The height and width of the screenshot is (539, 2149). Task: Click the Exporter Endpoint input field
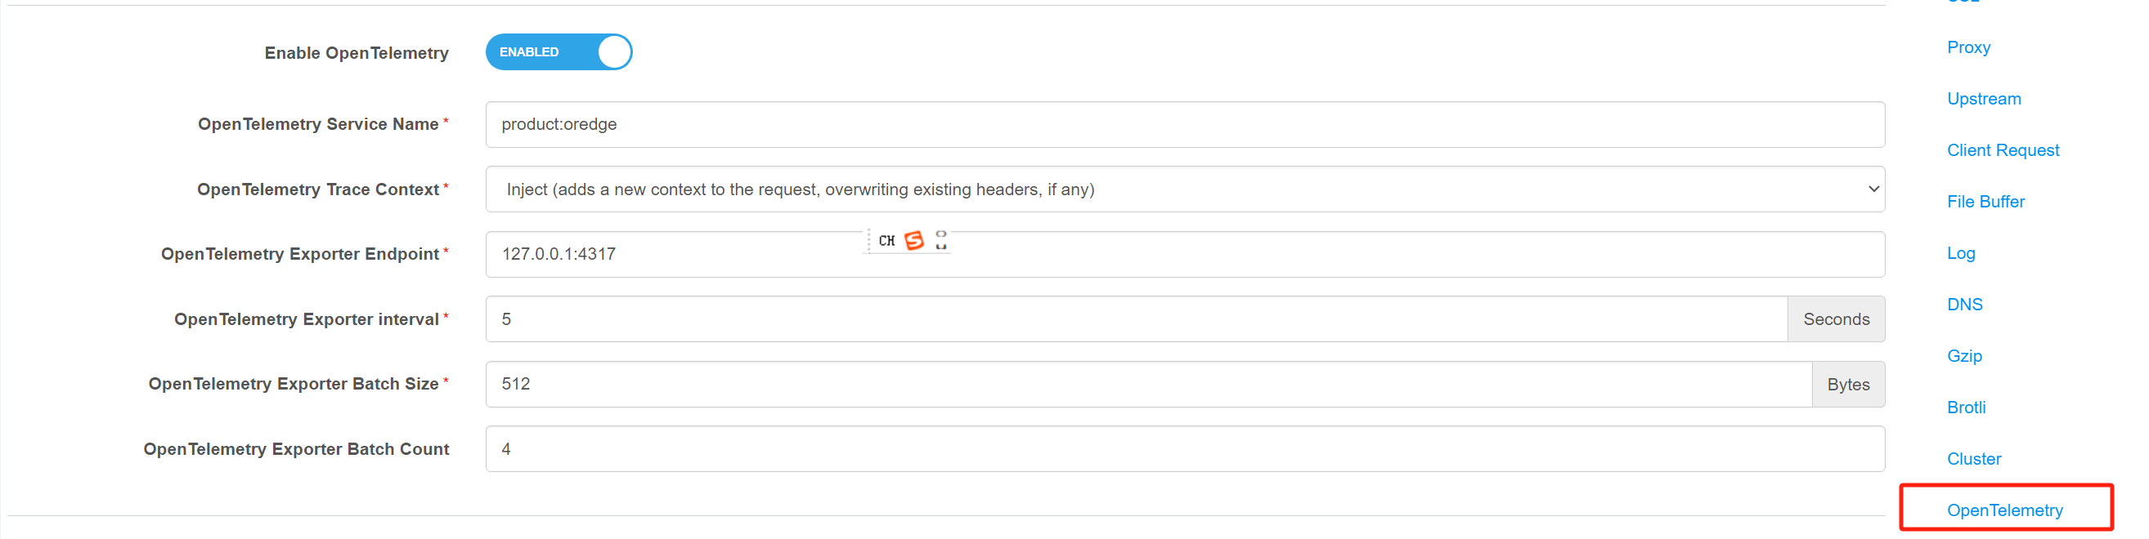[1185, 254]
